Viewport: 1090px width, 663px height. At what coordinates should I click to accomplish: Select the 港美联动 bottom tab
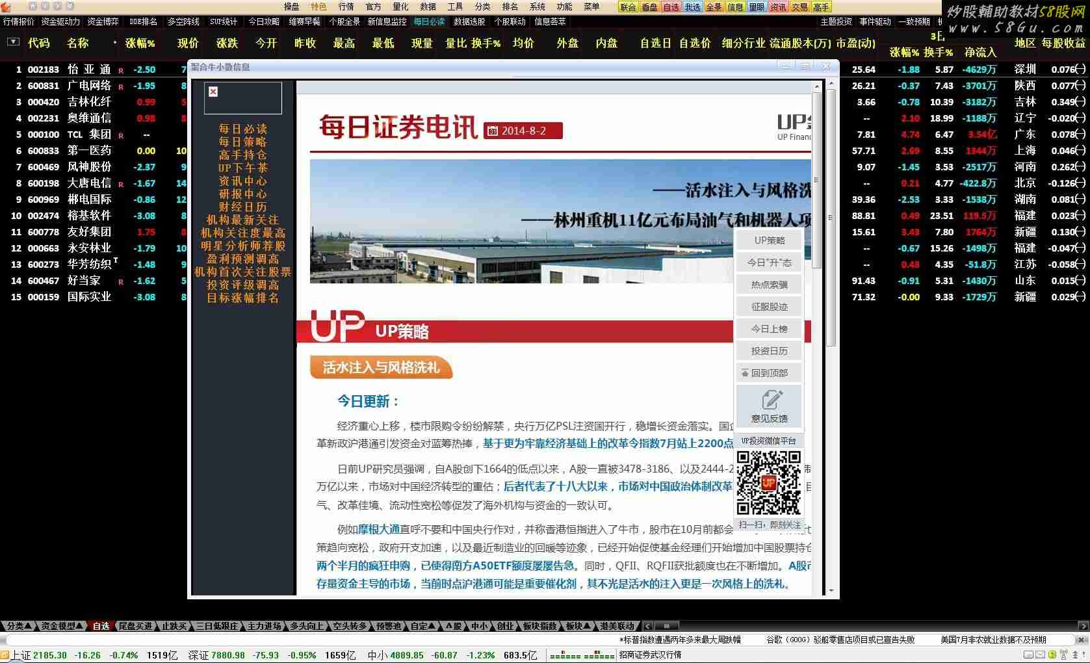(x=617, y=626)
